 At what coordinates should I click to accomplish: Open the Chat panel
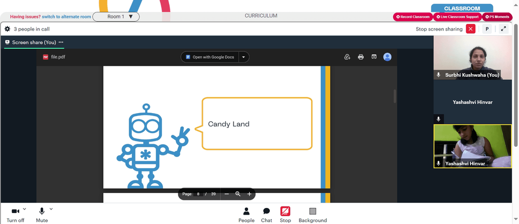266,215
